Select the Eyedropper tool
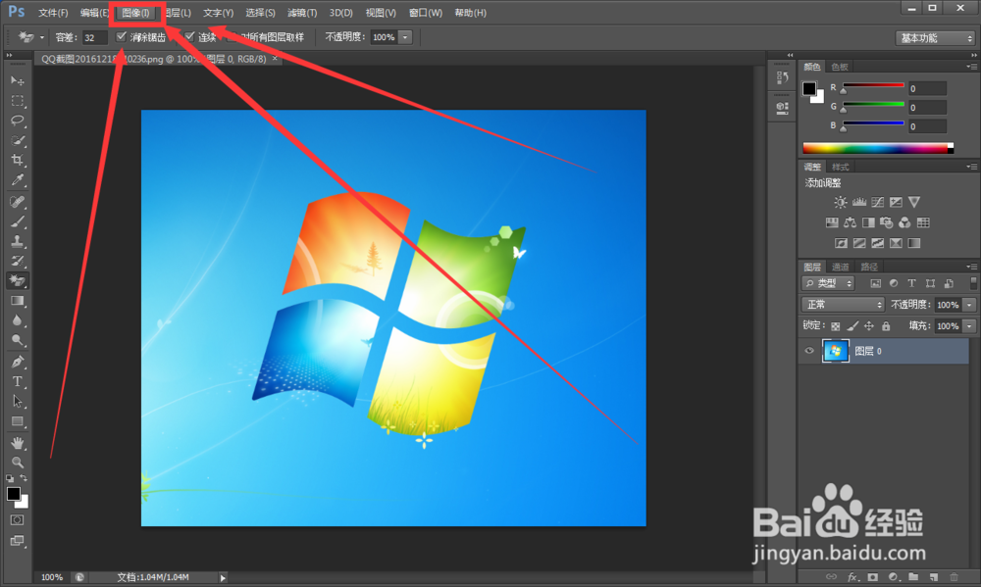The height and width of the screenshot is (587, 981). tap(17, 180)
